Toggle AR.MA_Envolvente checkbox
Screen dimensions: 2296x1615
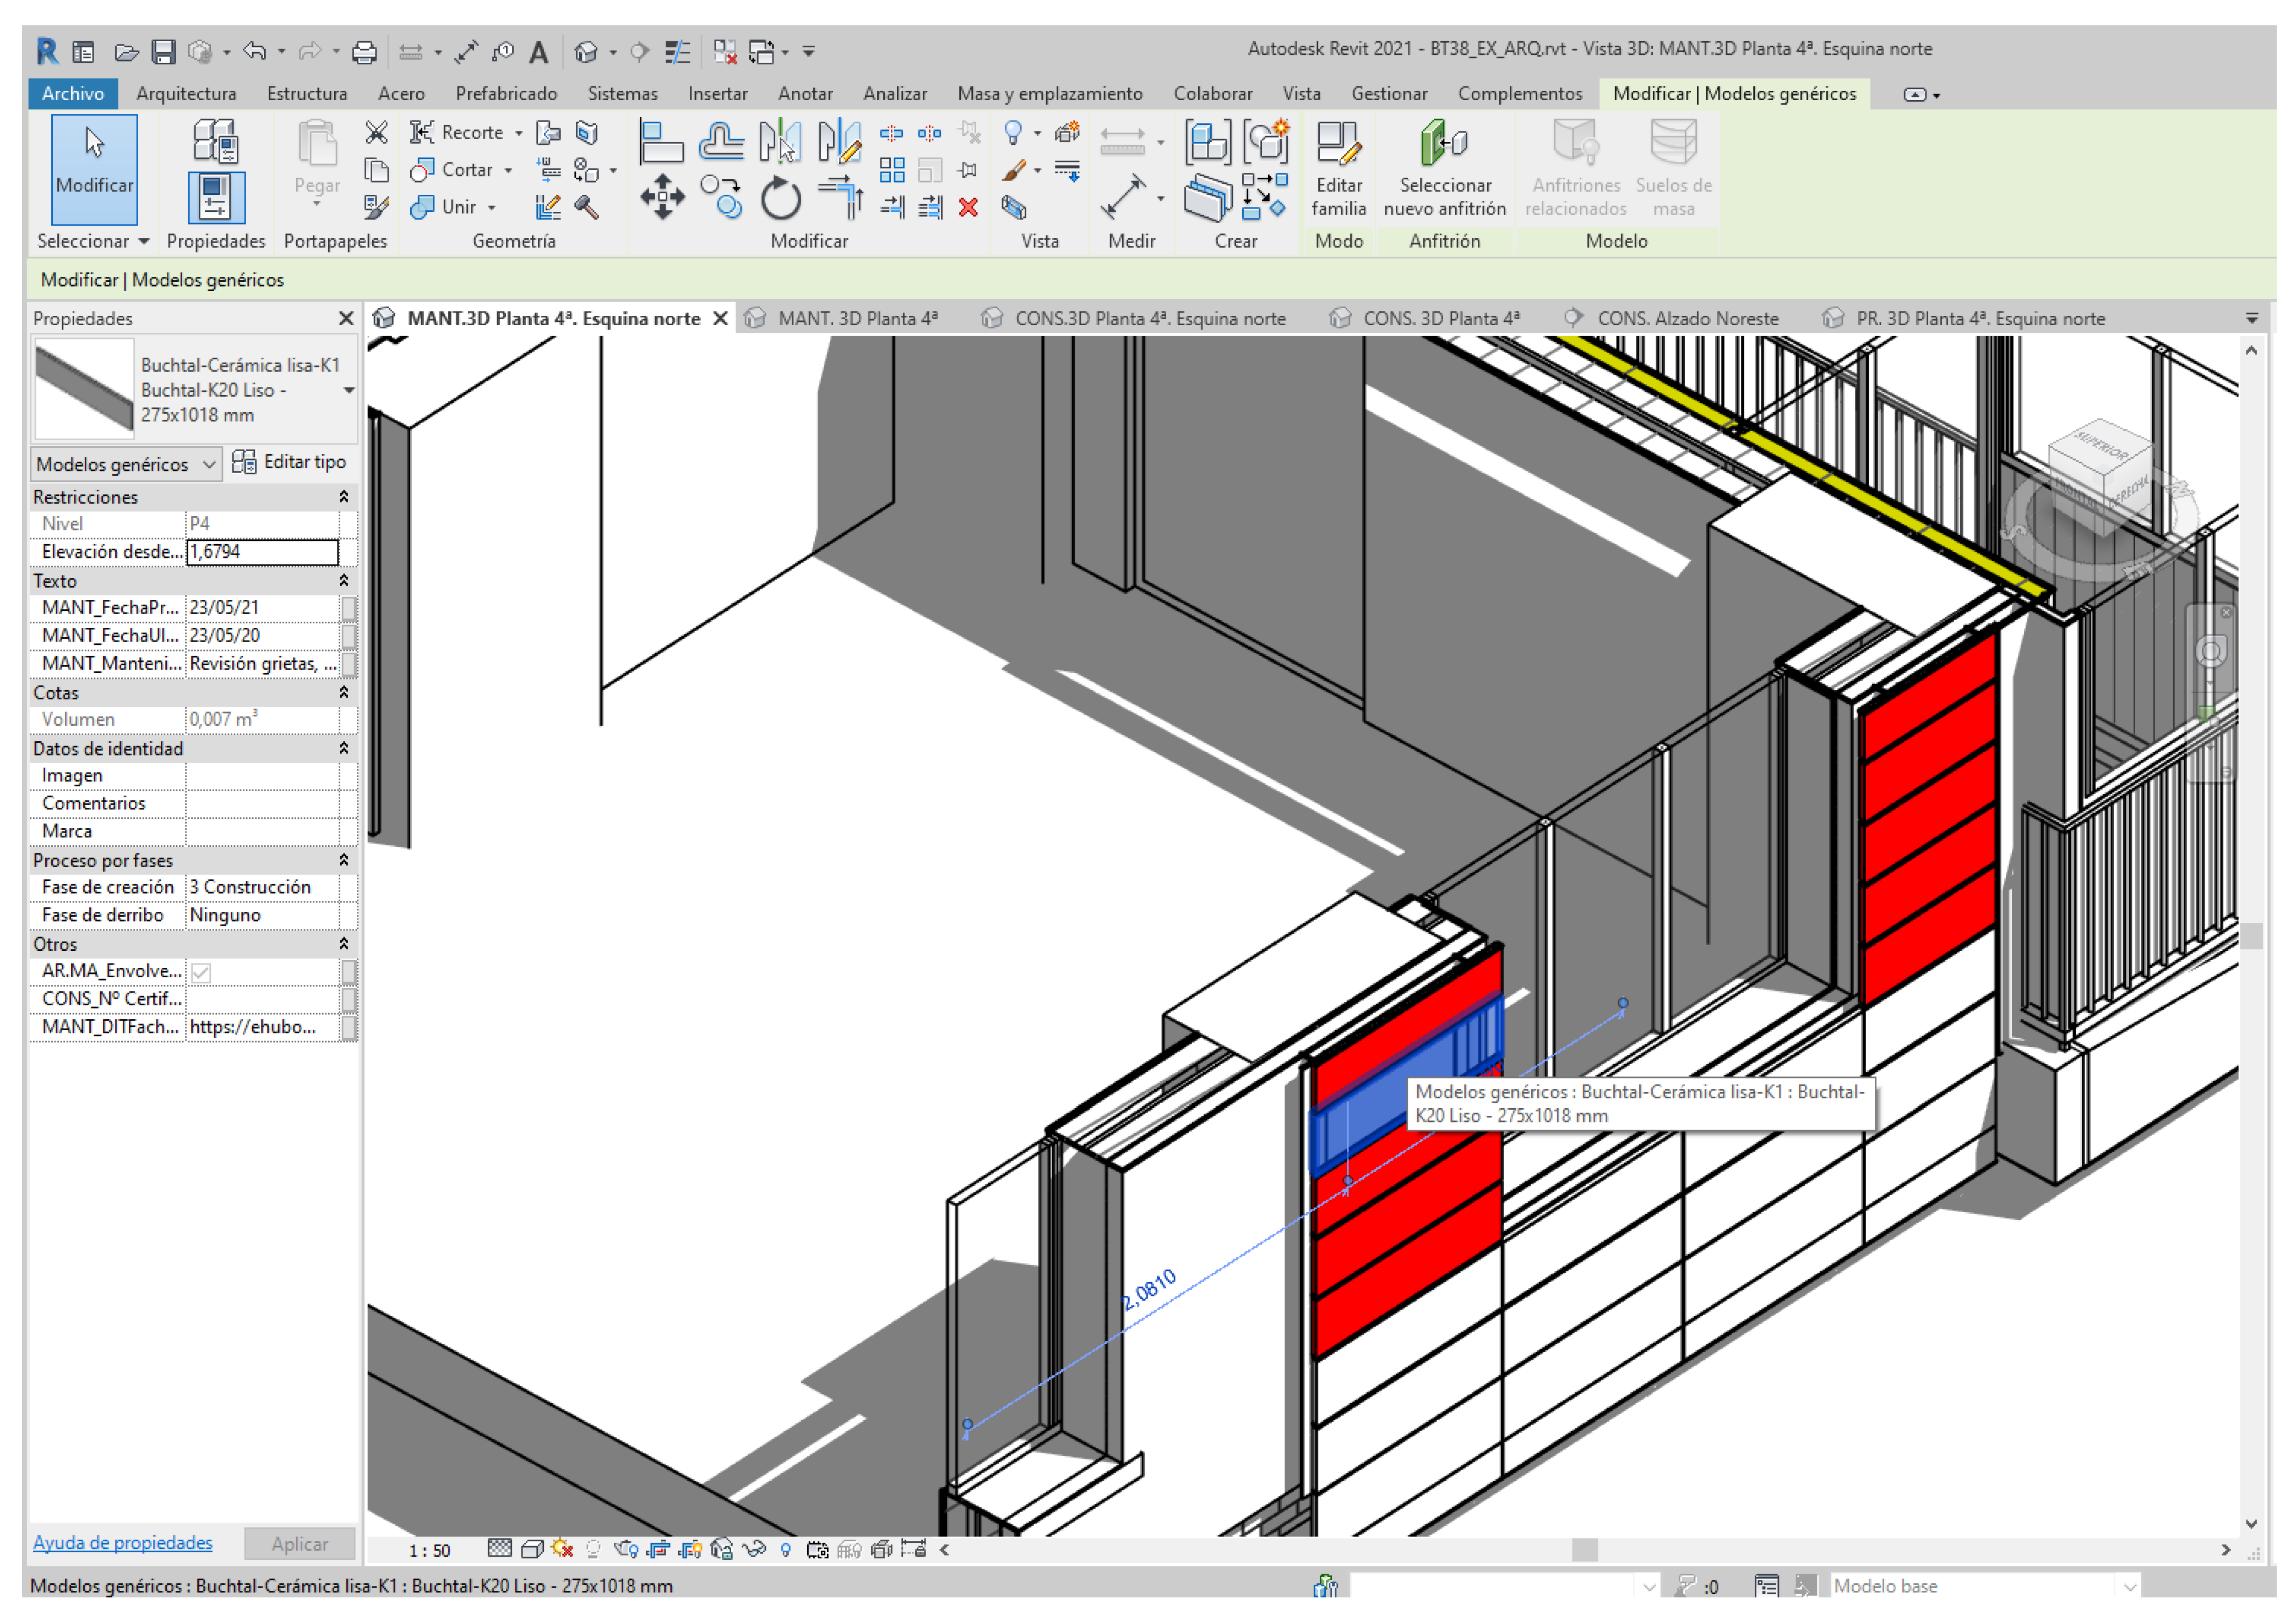pos(201,971)
